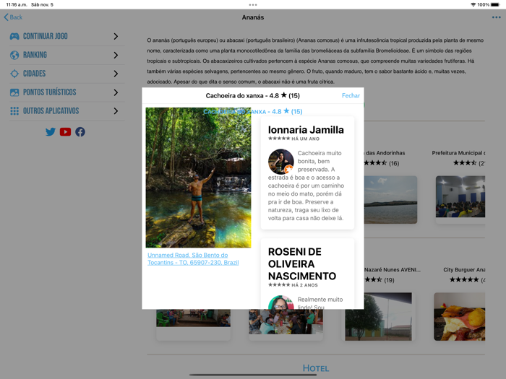Image resolution: width=506 pixels, height=379 pixels.
Task: Select Continuar Jogo menu entry
Action: point(67,36)
